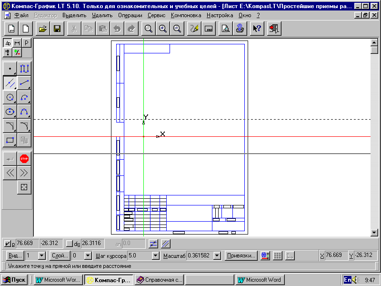Zoom in with the plus magnifier

point(162,29)
